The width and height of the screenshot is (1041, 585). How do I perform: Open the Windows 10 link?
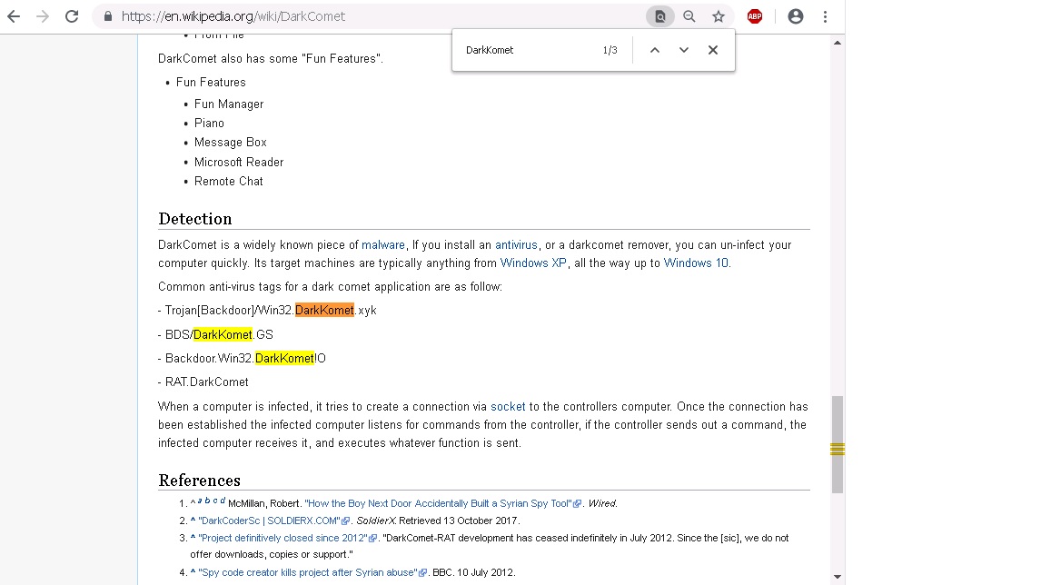tap(696, 263)
